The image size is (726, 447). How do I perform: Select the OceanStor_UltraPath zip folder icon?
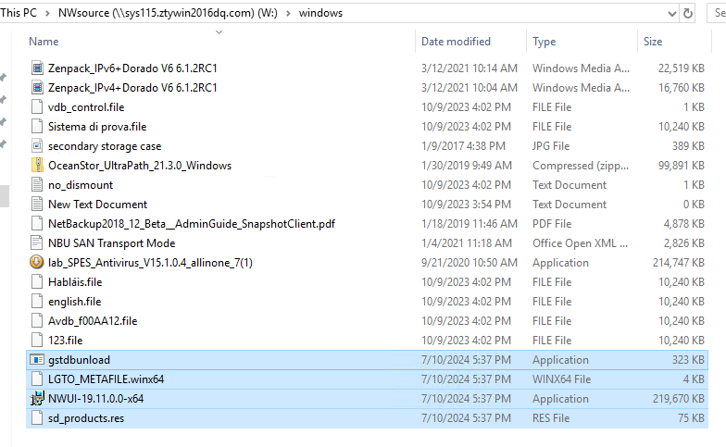[x=37, y=166]
